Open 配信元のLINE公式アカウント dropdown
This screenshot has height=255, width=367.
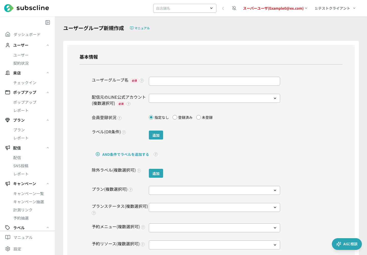click(214, 98)
